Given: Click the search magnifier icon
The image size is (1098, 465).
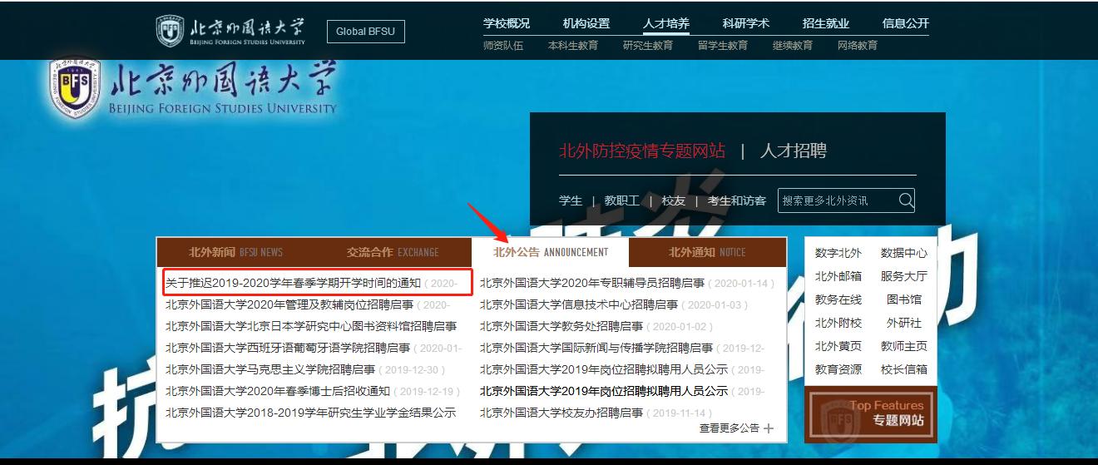Looking at the screenshot, I should pyautogui.click(x=906, y=200).
